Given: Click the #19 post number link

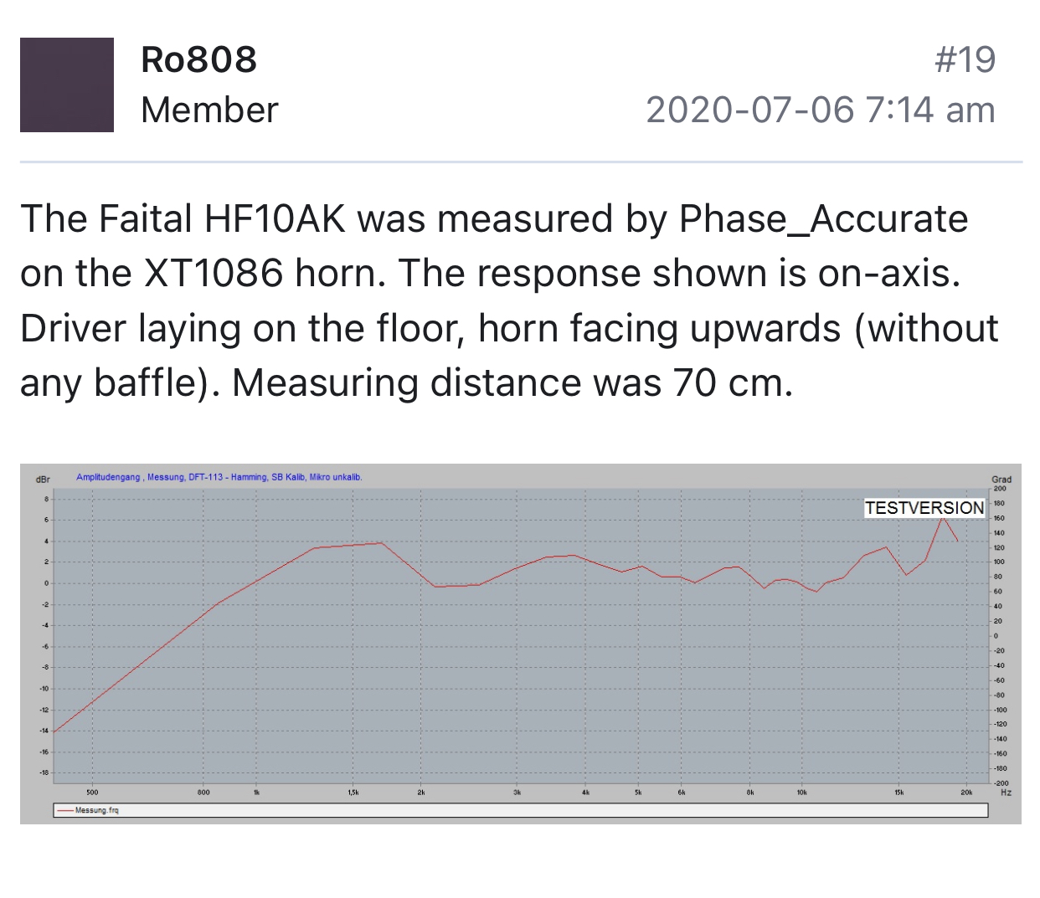Looking at the screenshot, I should [965, 59].
